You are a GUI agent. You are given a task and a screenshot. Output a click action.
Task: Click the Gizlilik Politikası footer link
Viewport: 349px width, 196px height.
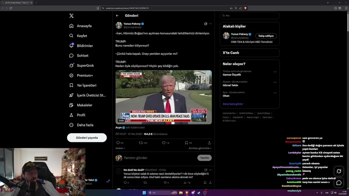(246, 113)
